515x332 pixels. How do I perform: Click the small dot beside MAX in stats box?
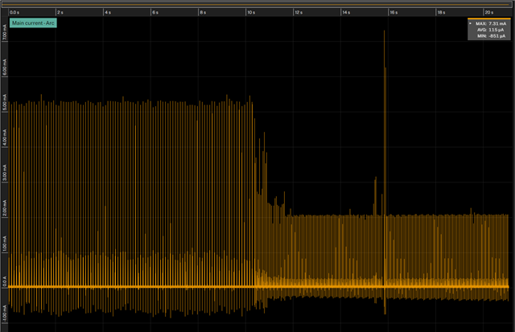470,23
